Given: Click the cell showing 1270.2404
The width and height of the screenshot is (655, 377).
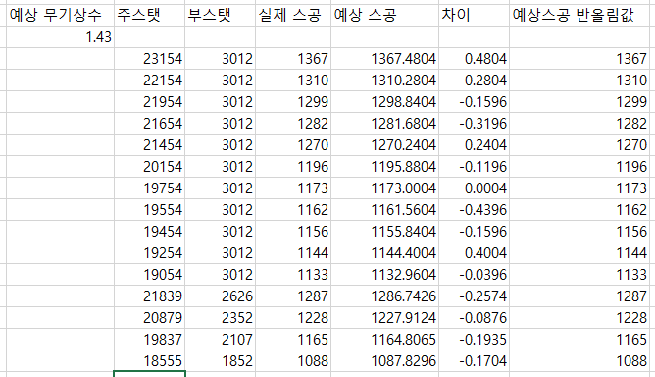Looking at the screenshot, I should [x=384, y=145].
